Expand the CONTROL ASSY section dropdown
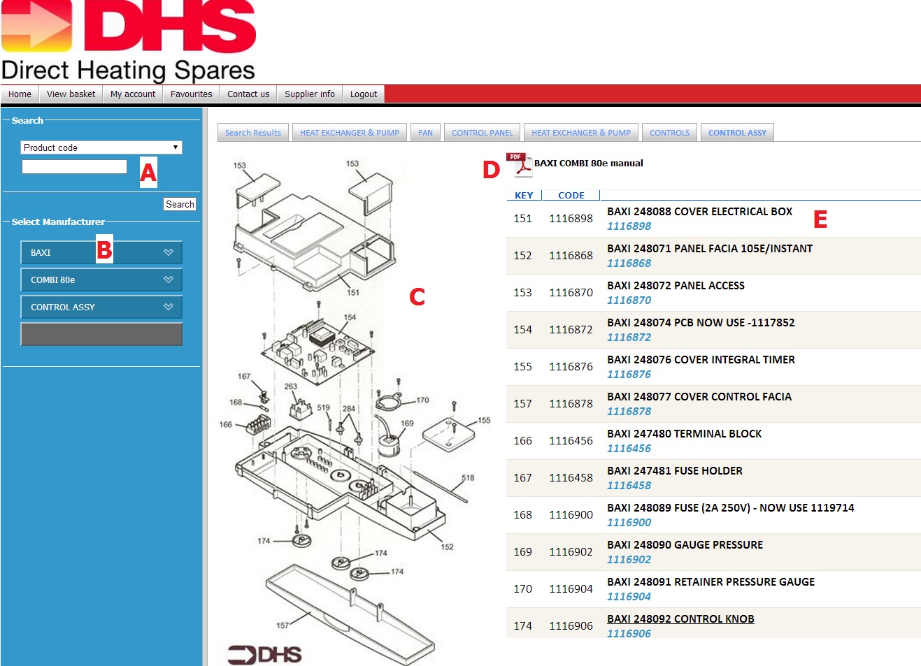Viewport: 921px width, 666px height. 101,307
